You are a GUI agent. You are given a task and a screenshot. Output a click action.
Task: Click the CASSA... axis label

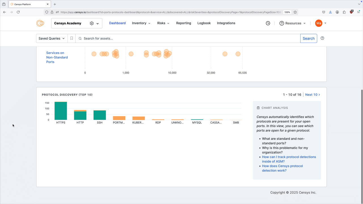point(216,123)
